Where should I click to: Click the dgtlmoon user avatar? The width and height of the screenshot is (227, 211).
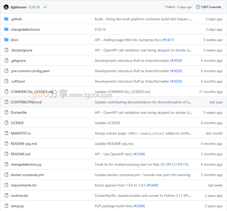[6, 7]
